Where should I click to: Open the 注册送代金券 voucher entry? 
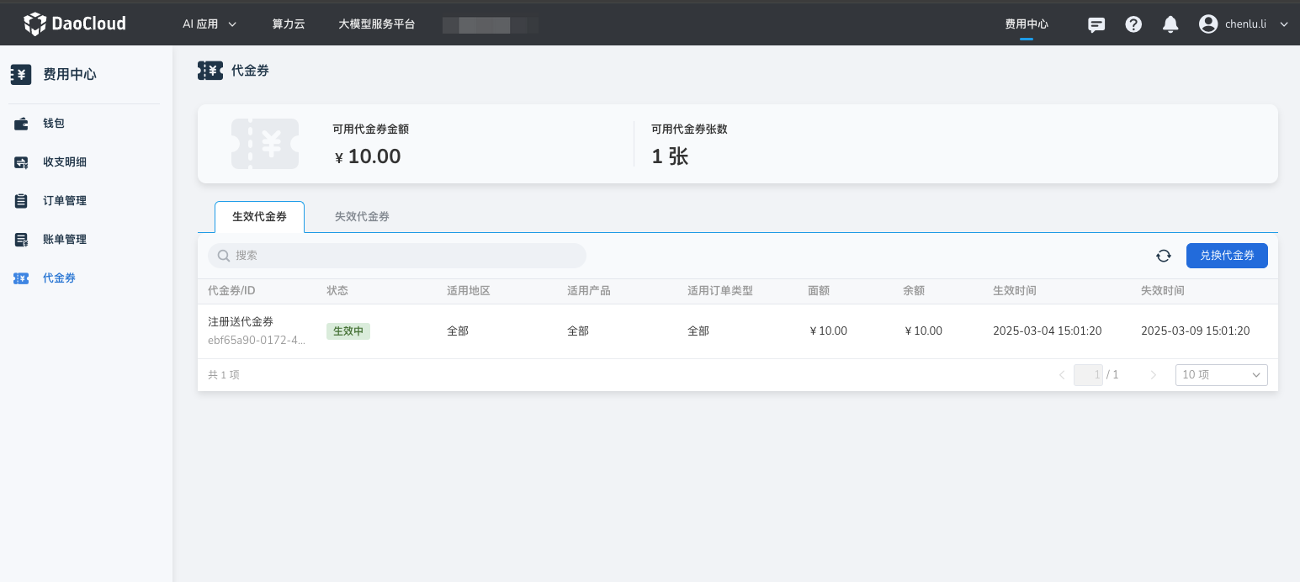[x=241, y=321]
